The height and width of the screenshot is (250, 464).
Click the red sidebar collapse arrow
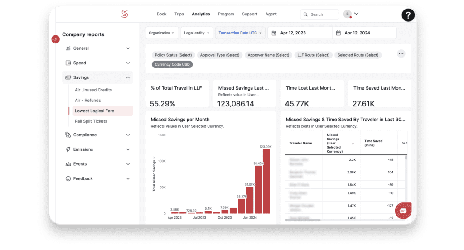click(56, 39)
